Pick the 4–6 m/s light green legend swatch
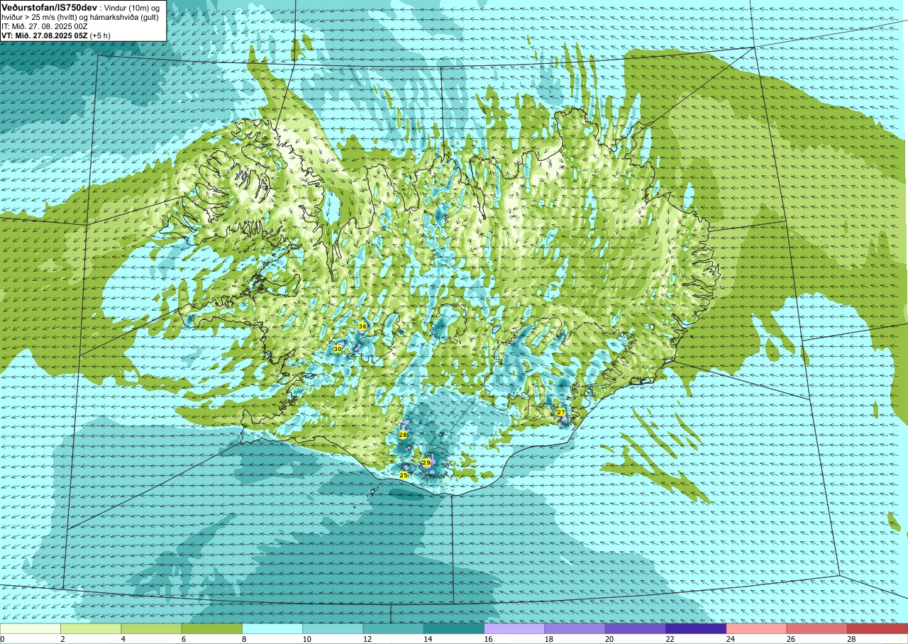The width and height of the screenshot is (908, 644). pyautogui.click(x=151, y=628)
